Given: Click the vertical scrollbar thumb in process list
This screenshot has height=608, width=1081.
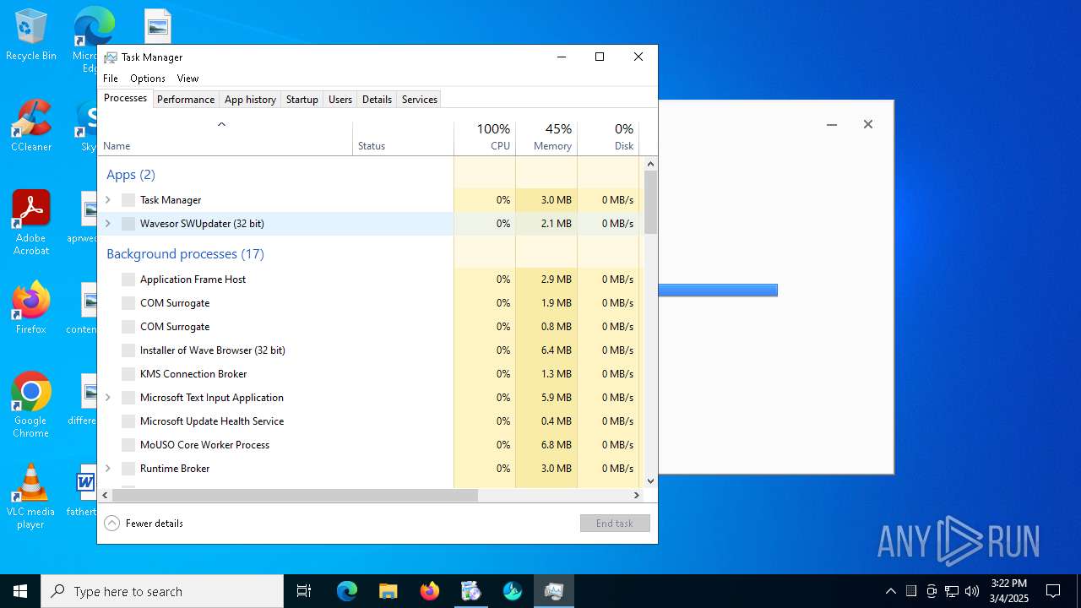Looking at the screenshot, I should [651, 203].
